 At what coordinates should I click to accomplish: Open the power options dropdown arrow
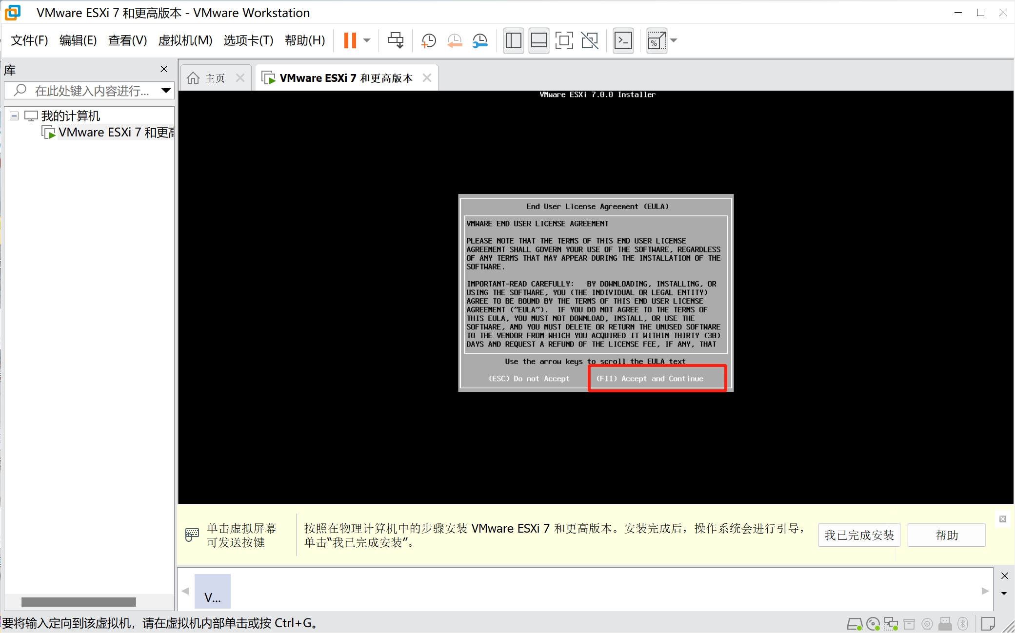pyautogui.click(x=367, y=40)
